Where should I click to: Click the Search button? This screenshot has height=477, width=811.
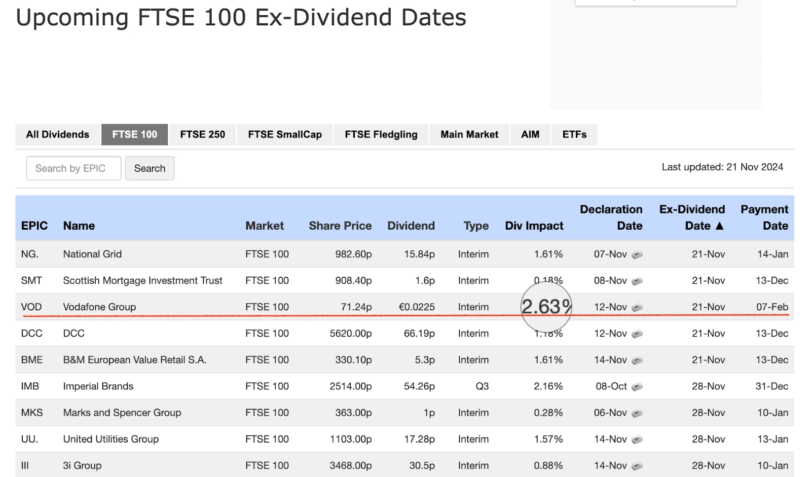point(150,168)
